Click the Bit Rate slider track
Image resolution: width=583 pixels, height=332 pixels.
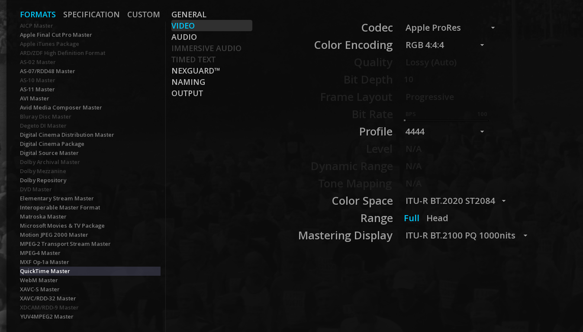(446, 120)
